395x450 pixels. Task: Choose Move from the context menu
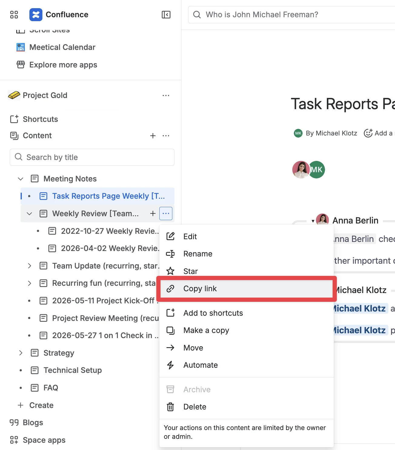(x=246, y=348)
